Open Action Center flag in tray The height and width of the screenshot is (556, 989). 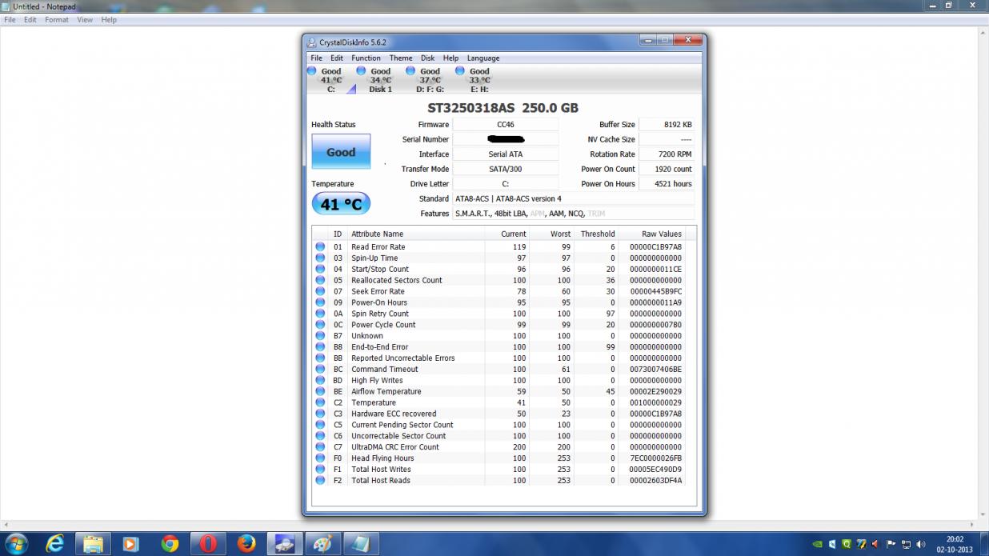891,545
